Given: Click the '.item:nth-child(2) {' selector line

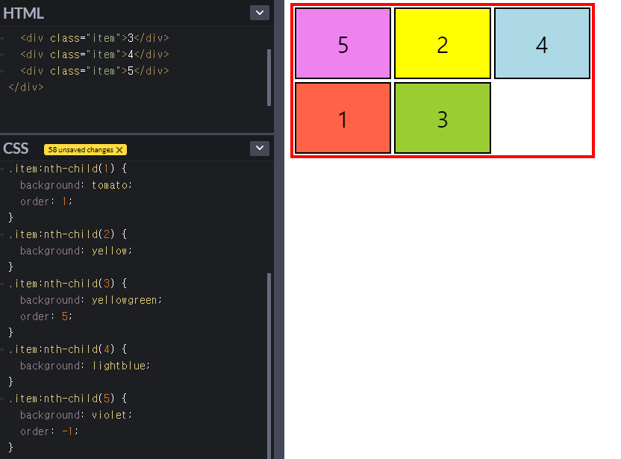Looking at the screenshot, I should [x=68, y=234].
